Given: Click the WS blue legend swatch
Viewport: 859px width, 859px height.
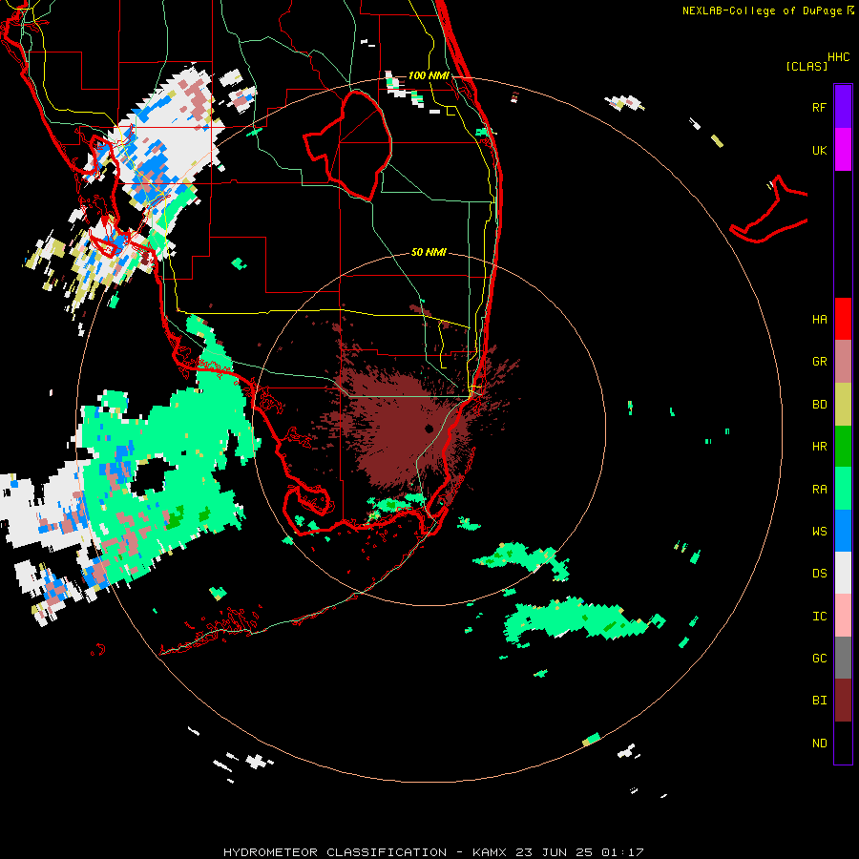Looking at the screenshot, I should (x=843, y=531).
